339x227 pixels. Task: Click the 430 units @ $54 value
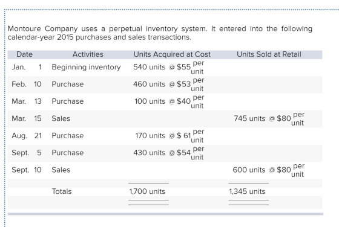coord(168,153)
